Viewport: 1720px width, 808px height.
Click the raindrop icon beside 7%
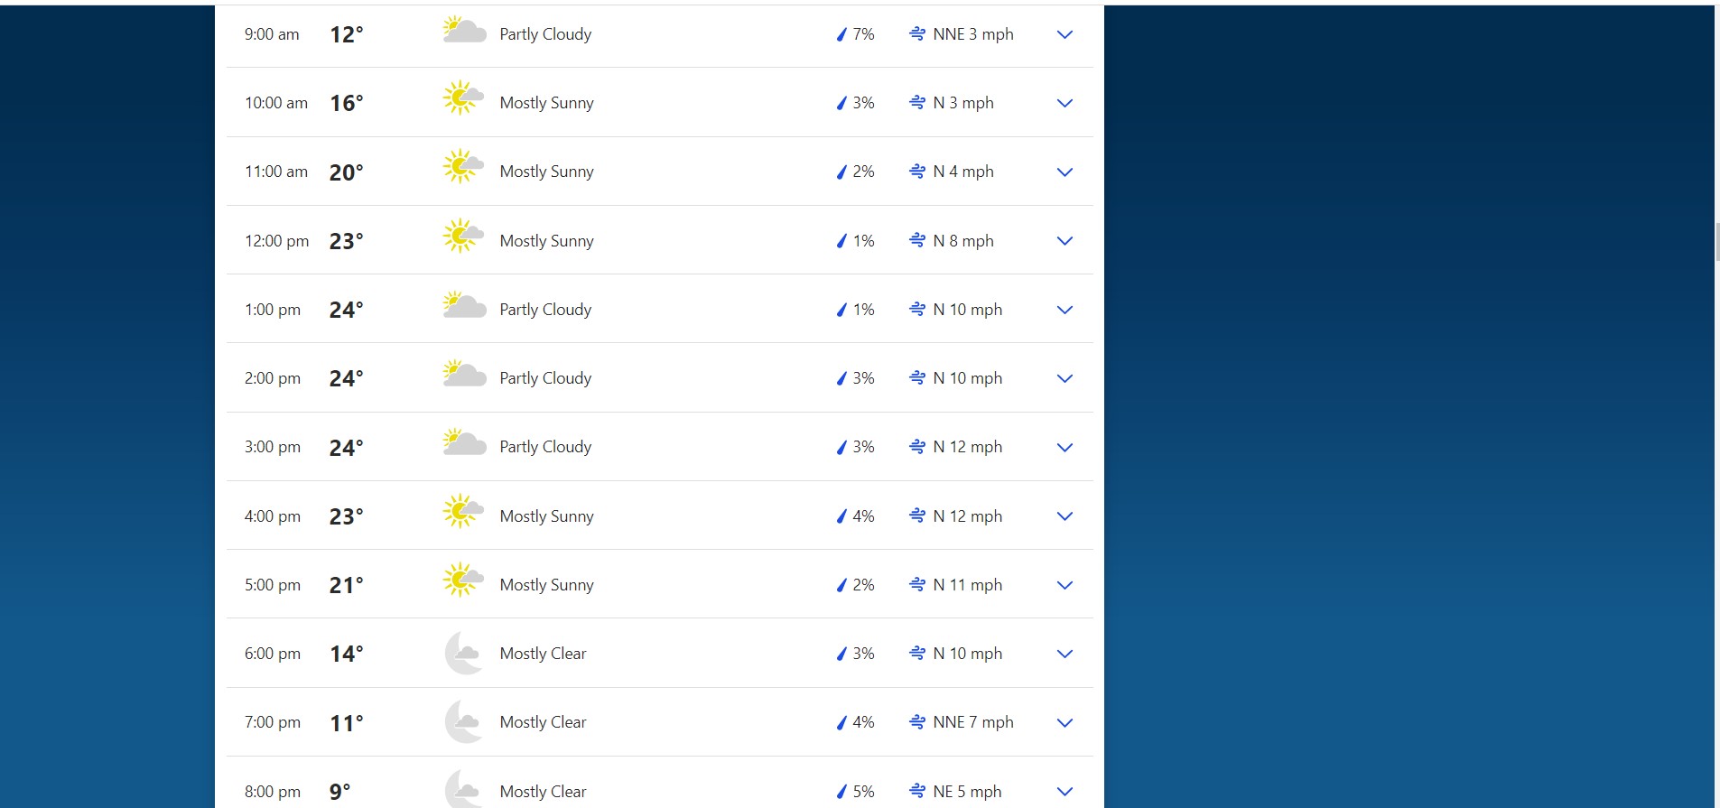841,34
